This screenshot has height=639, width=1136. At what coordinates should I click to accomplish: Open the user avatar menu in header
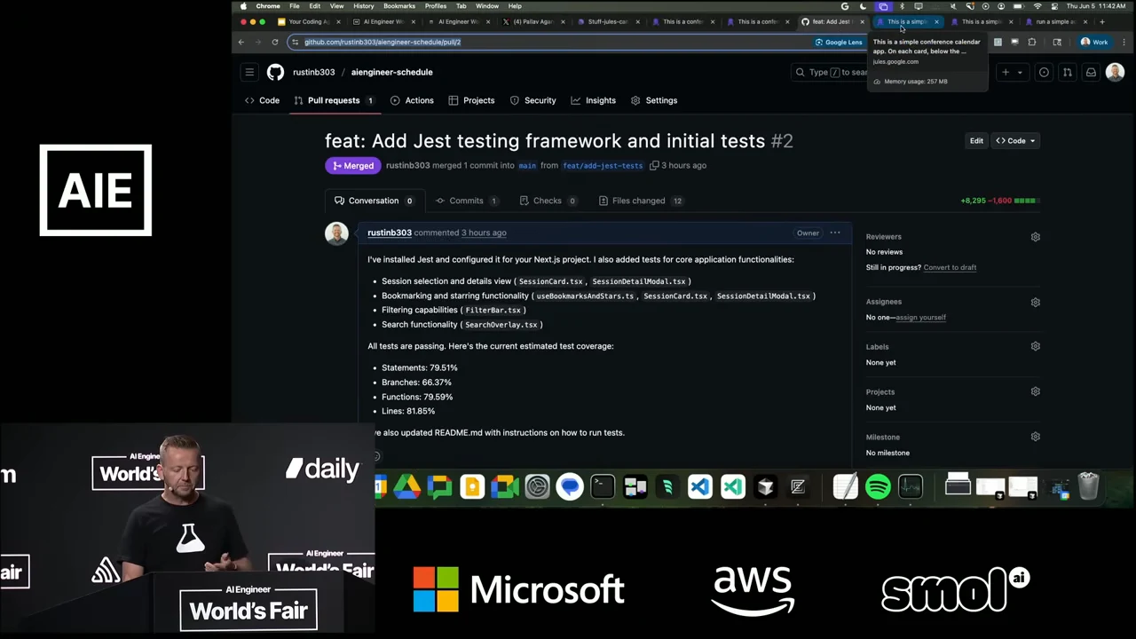click(x=1115, y=72)
